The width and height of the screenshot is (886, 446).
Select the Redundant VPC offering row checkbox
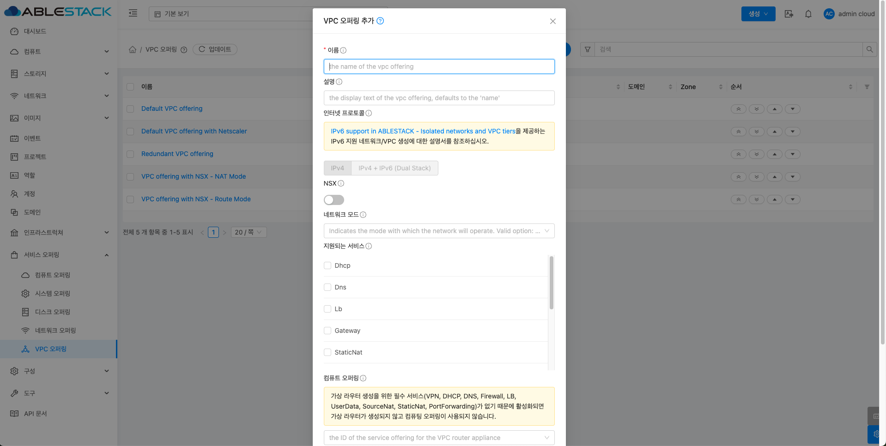tap(130, 154)
